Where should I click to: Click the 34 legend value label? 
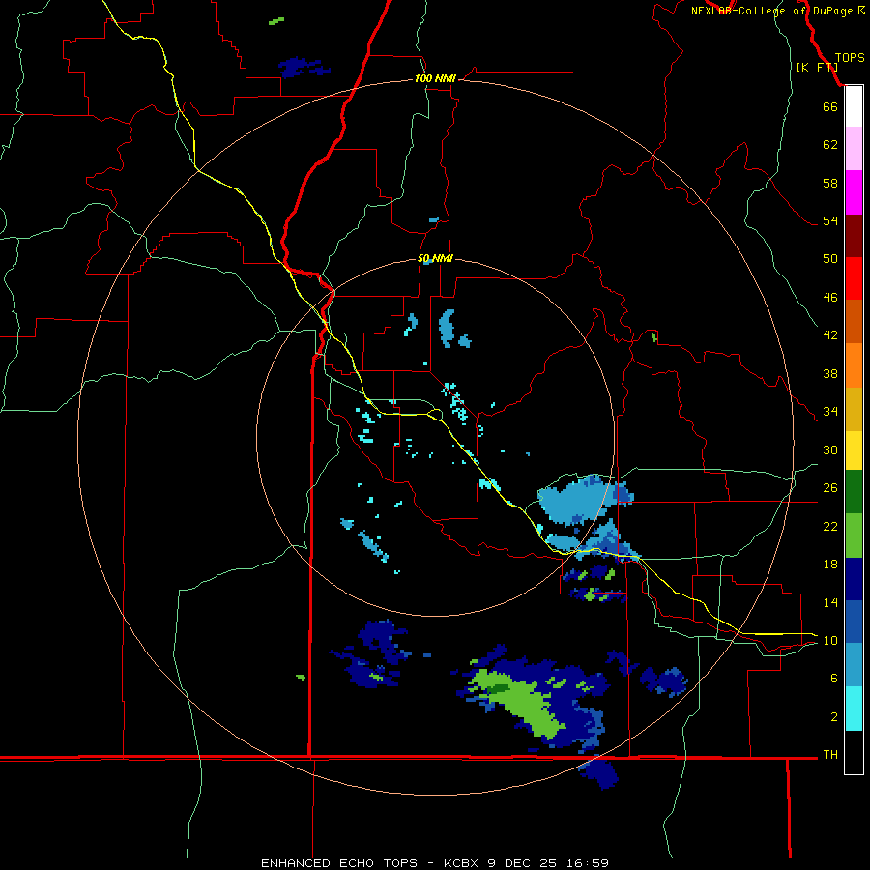click(830, 412)
